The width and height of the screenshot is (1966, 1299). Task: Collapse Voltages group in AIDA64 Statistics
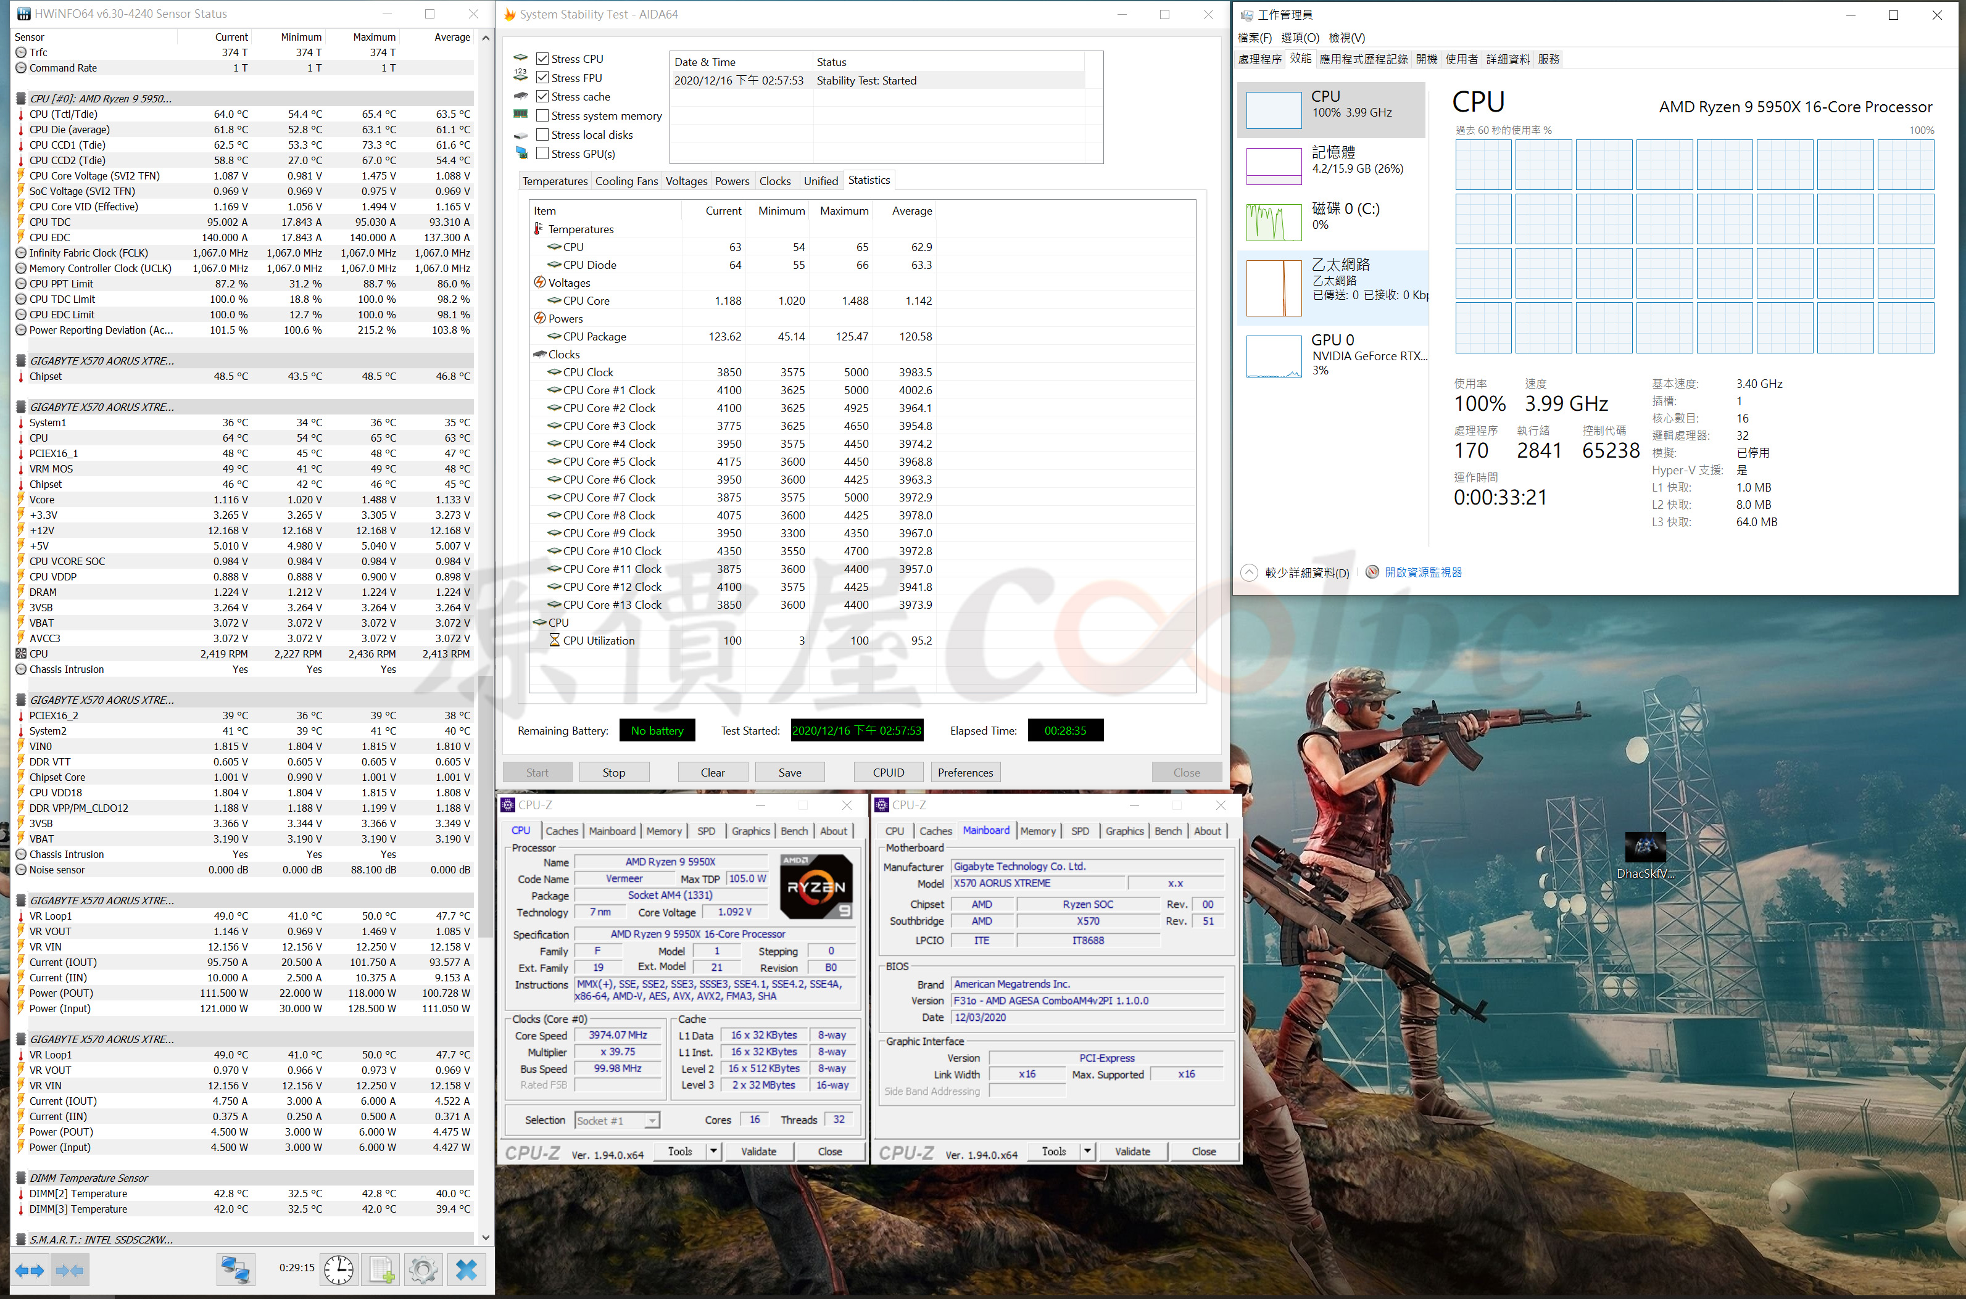click(539, 282)
